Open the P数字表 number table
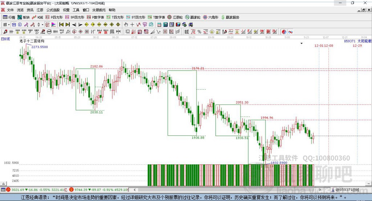 pos(96,17)
